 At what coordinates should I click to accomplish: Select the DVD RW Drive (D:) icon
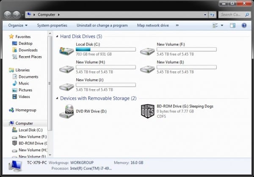66,112
